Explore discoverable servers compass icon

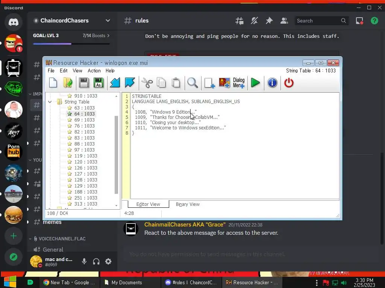[x=14, y=257]
